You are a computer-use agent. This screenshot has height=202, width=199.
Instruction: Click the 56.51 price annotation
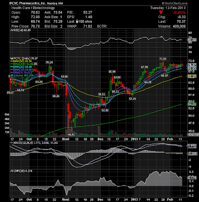tap(102, 94)
